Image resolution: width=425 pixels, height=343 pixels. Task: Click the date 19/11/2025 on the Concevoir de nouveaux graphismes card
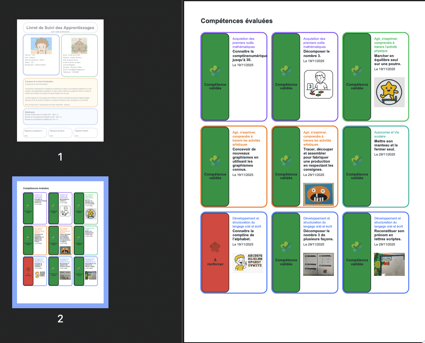pos(243,175)
